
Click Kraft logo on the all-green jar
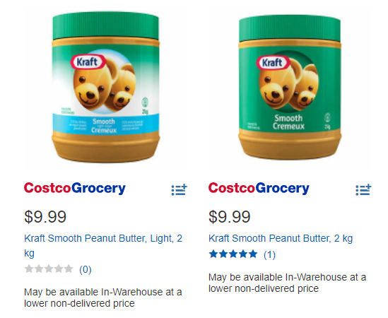pyautogui.click(x=274, y=62)
